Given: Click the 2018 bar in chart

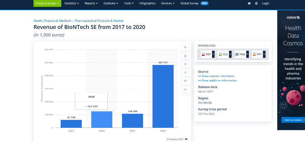Looking at the screenshot, I should click(102, 120).
